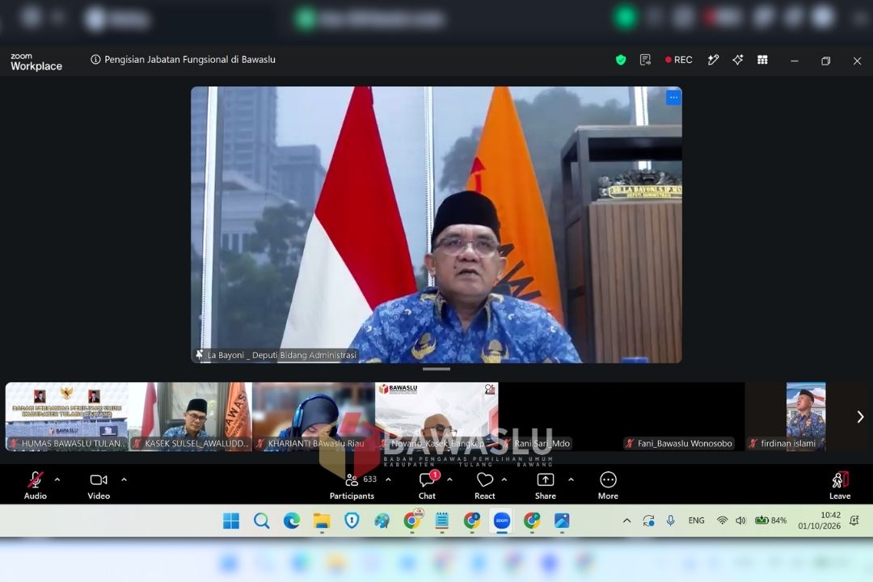Leave the meeting

[840, 485]
